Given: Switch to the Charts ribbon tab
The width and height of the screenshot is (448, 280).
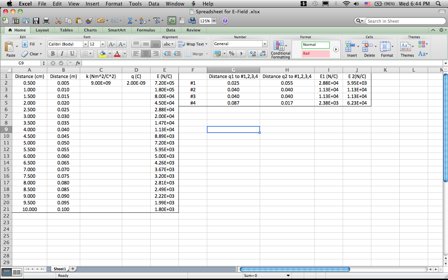Looking at the screenshot, I should pos(90,30).
